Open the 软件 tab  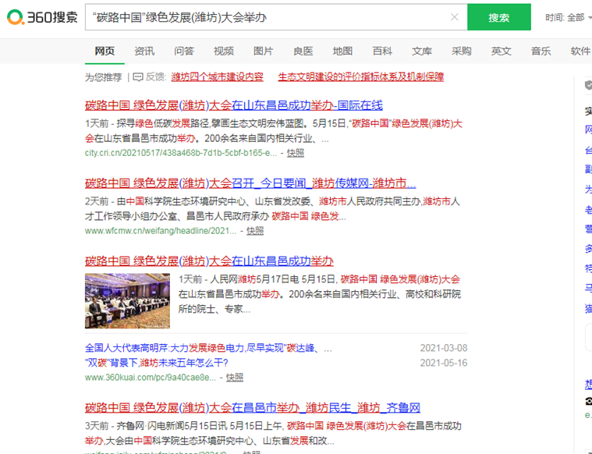point(580,51)
